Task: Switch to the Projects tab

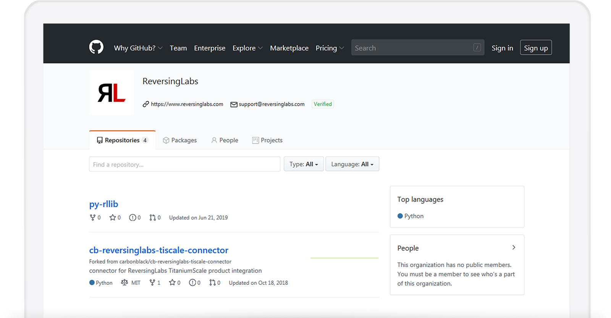Action: coord(267,140)
